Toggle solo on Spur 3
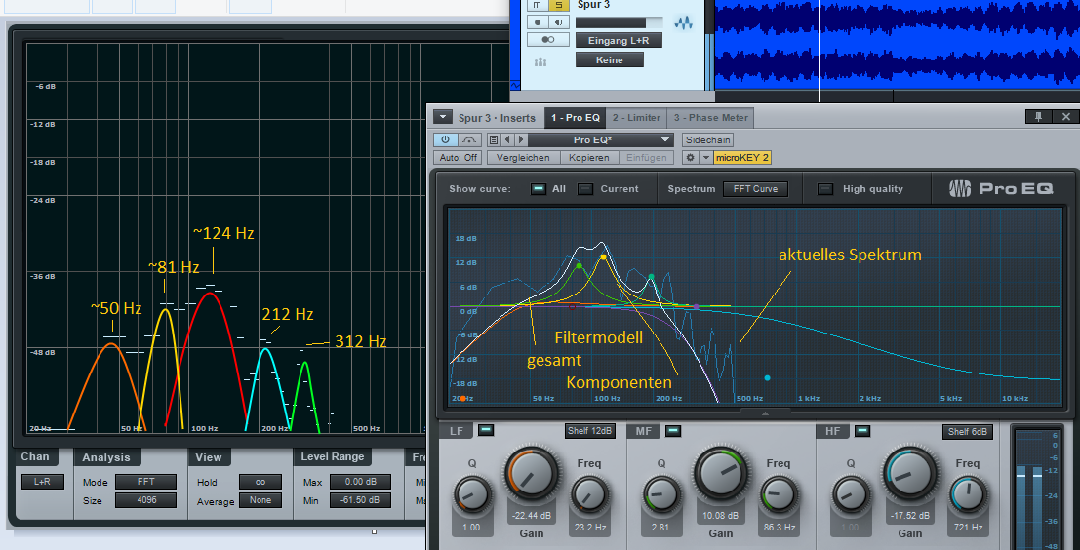This screenshot has height=550, width=1080. click(x=559, y=6)
